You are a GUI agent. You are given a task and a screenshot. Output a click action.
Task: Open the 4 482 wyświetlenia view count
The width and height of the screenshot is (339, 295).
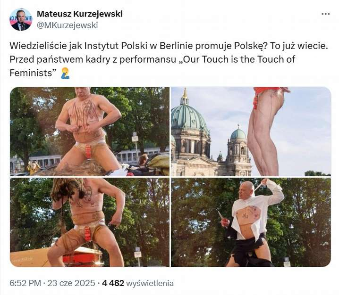pos(138,283)
